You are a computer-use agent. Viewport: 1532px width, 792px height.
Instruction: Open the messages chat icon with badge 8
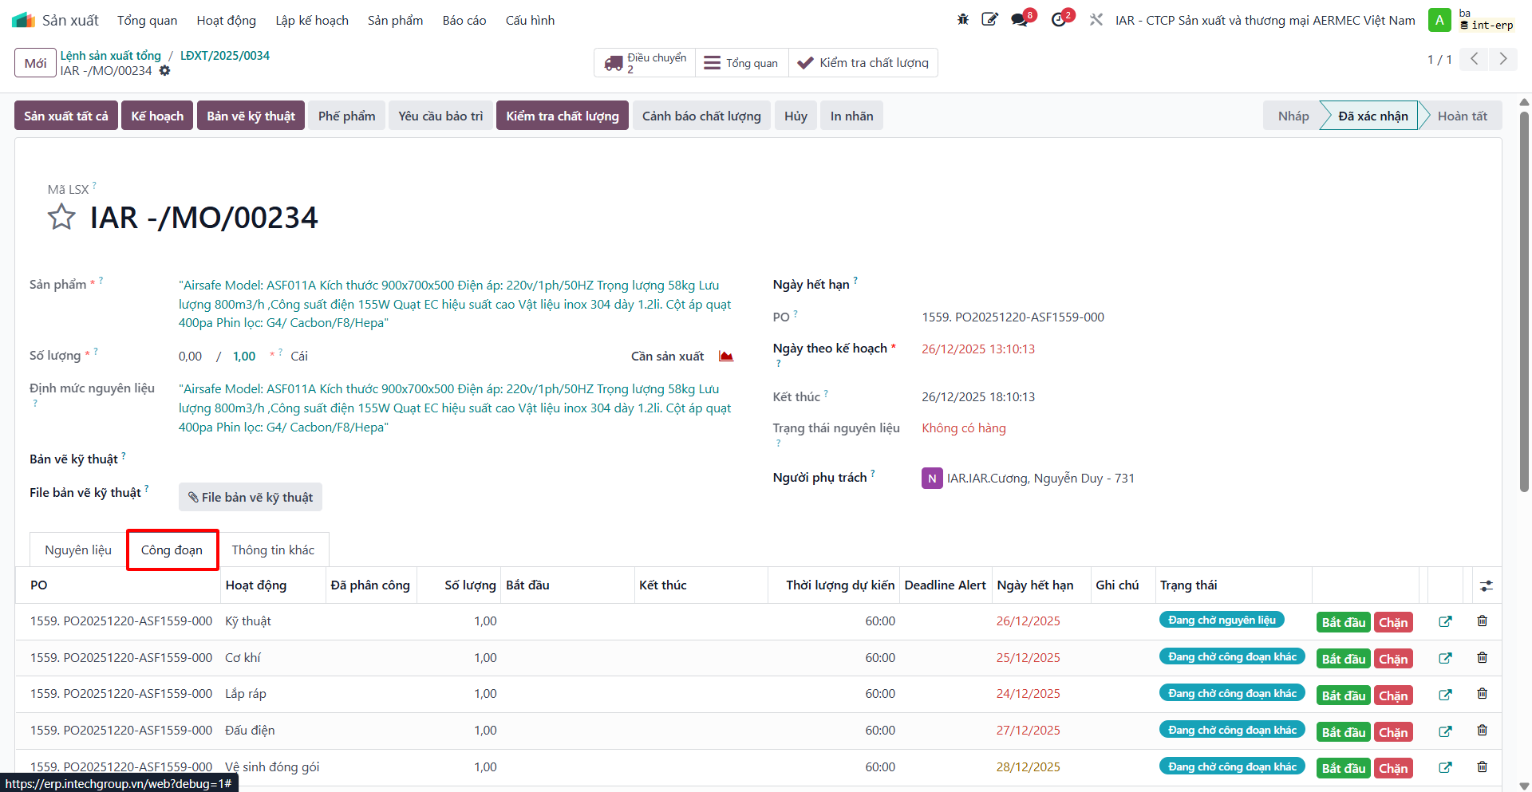click(x=1021, y=20)
